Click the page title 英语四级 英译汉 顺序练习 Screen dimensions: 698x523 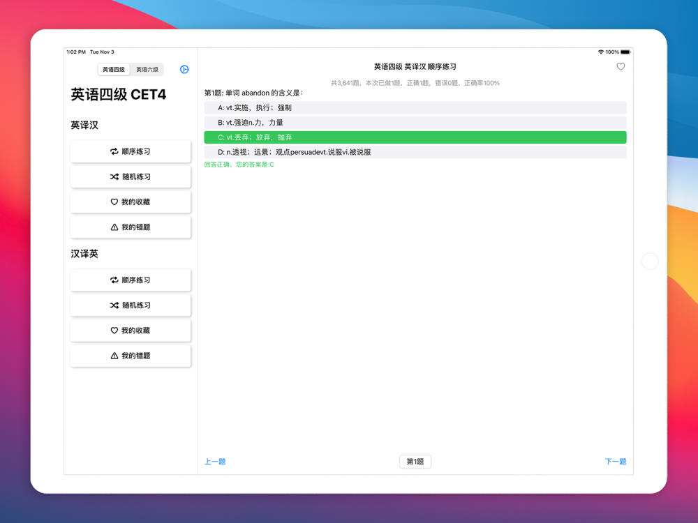click(x=415, y=67)
